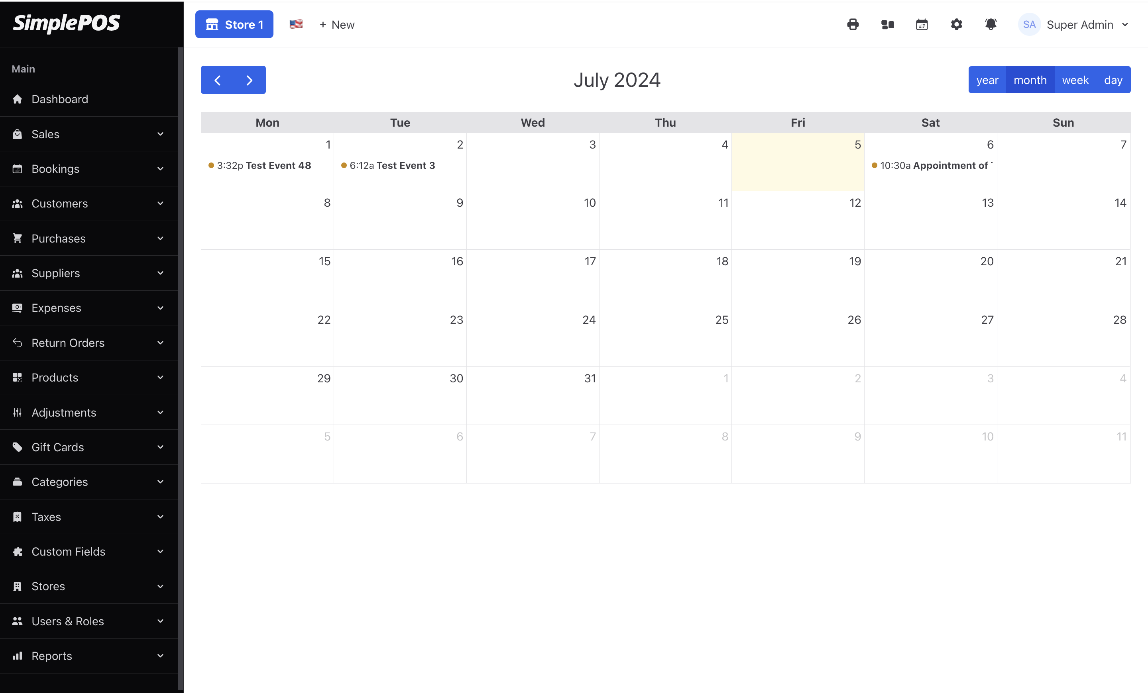Switch calendar to day view
The image size is (1148, 693).
(x=1113, y=80)
